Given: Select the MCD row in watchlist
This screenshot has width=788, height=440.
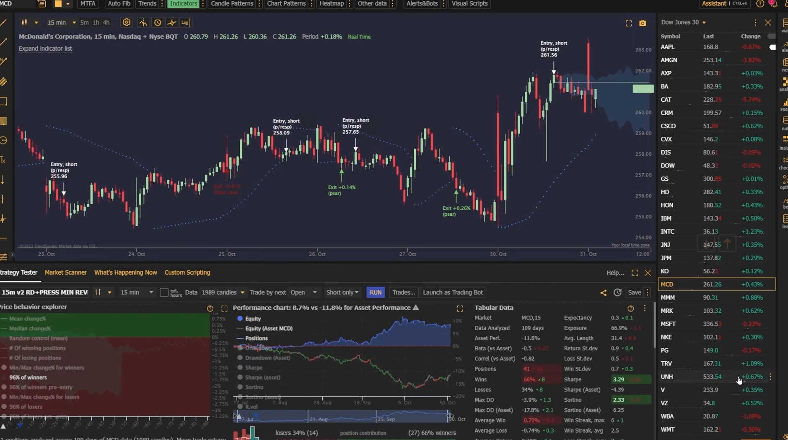Looking at the screenshot, I should [x=717, y=284].
